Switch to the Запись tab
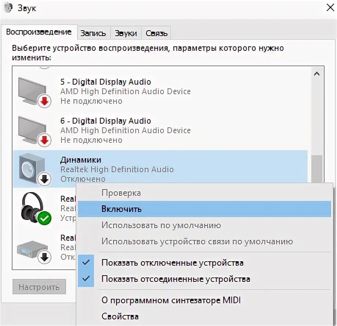The width and height of the screenshot is (337, 326). pyautogui.click(x=93, y=33)
